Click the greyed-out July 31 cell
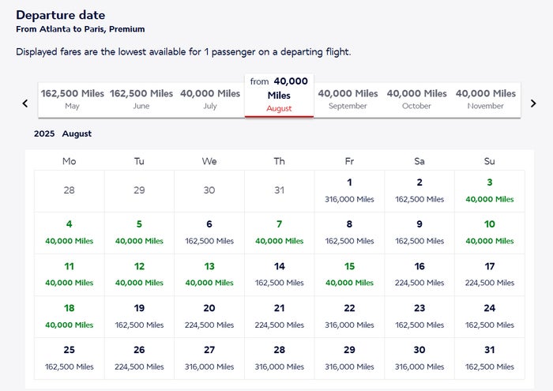This screenshot has width=553, height=391. coord(280,191)
